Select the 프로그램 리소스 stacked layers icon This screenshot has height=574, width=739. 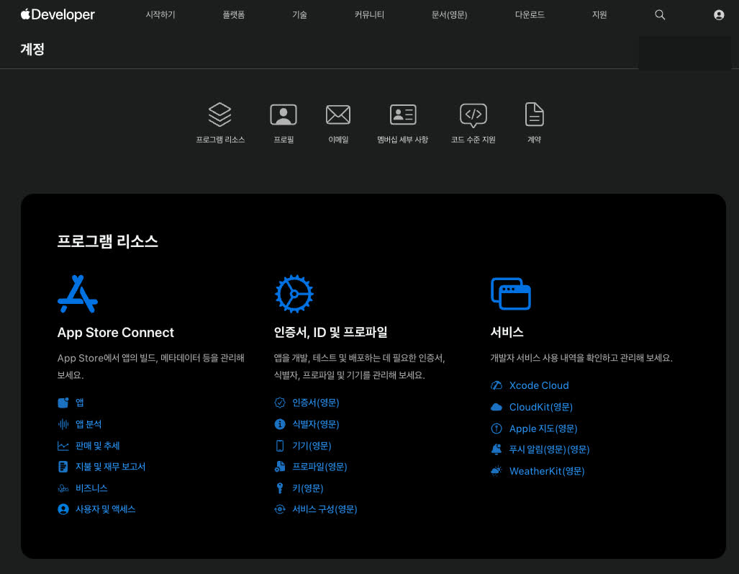[x=219, y=115]
